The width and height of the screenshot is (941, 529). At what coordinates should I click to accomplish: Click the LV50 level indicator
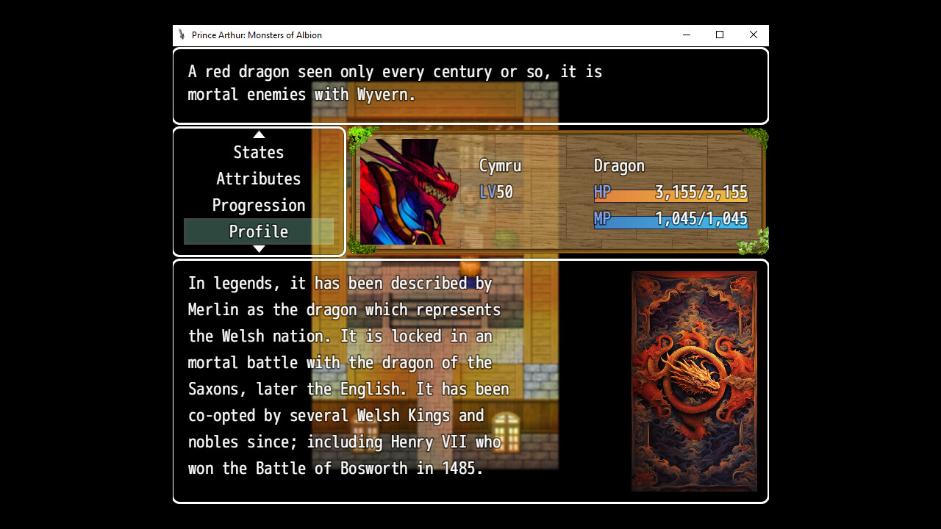pyautogui.click(x=495, y=191)
